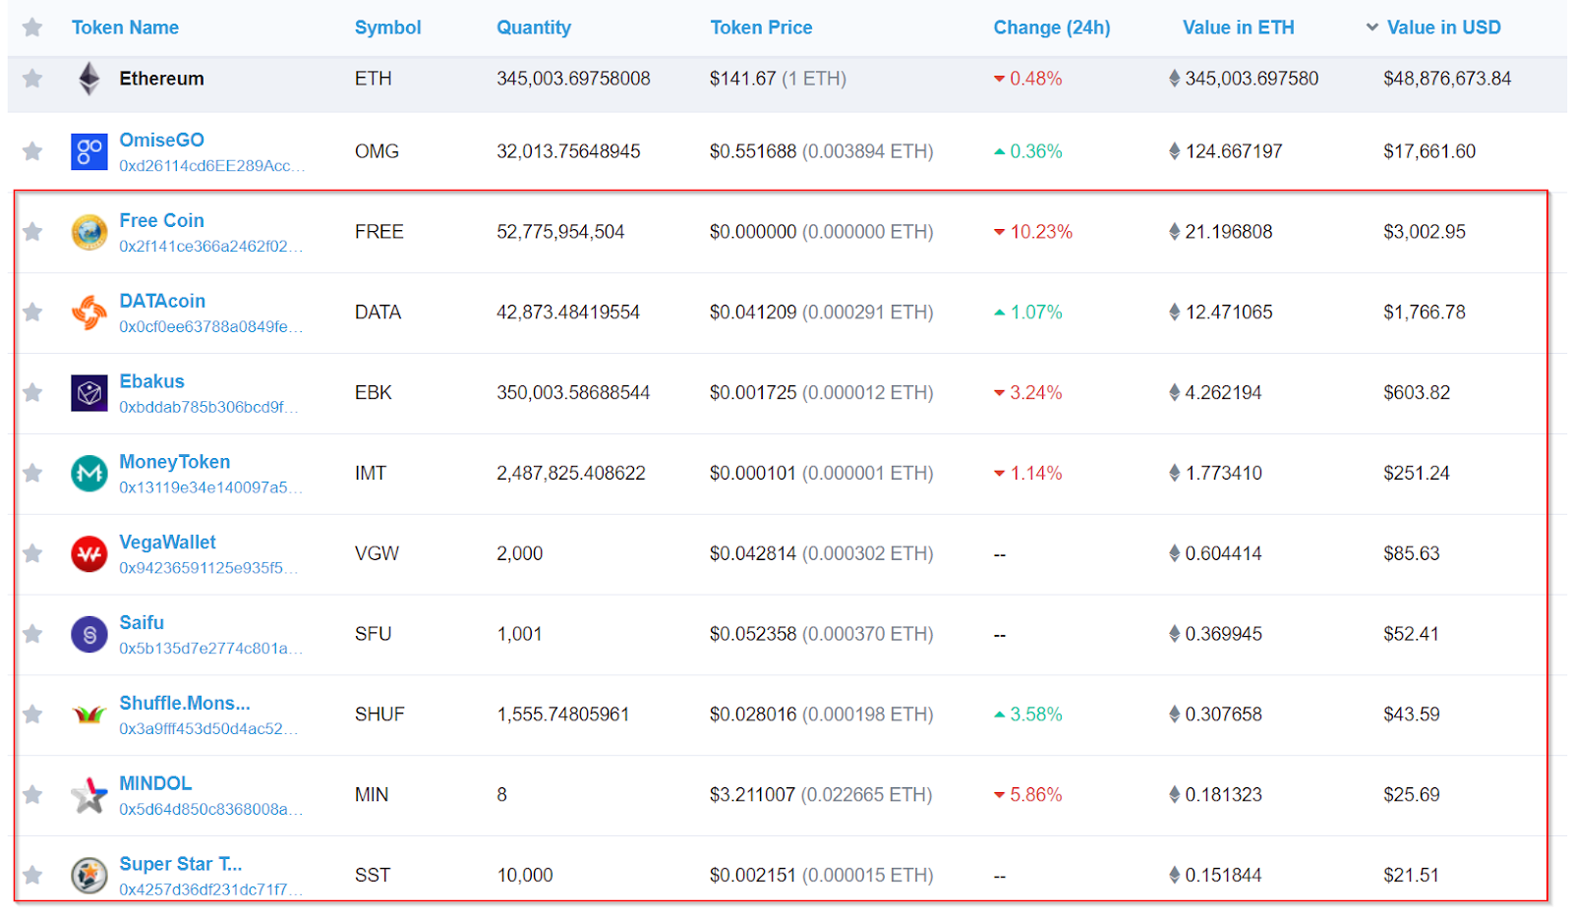The width and height of the screenshot is (1573, 914).
Task: Click the Super Star Token logo
Action: click(x=89, y=876)
